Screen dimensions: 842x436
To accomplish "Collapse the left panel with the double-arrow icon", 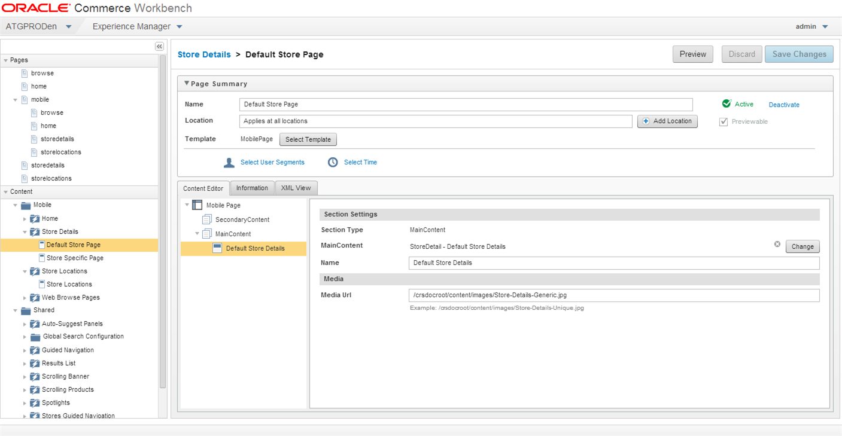I will (x=159, y=46).
